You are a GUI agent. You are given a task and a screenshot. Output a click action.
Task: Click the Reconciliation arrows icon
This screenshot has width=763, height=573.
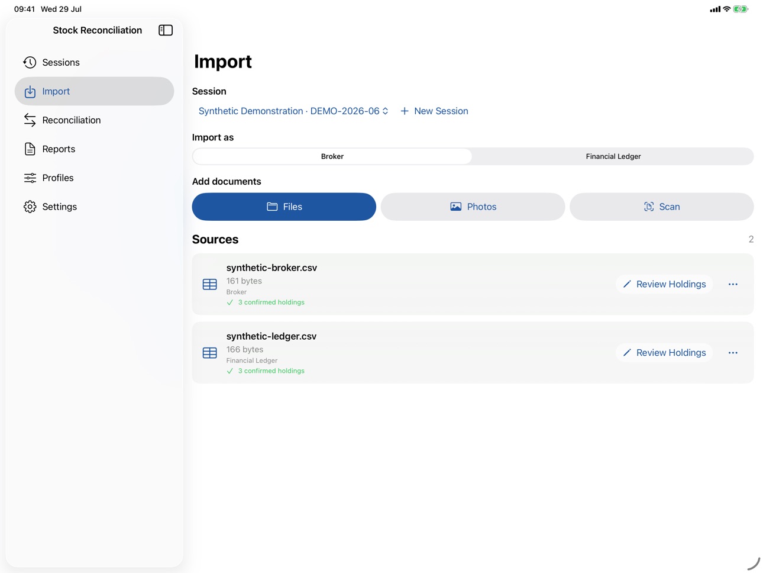(x=30, y=120)
